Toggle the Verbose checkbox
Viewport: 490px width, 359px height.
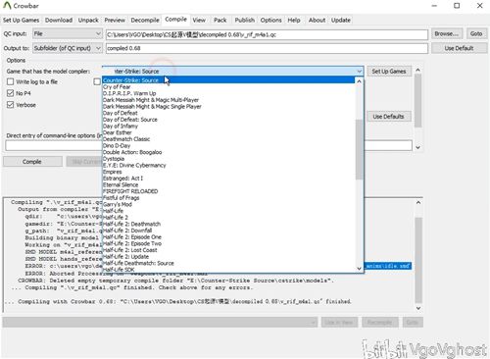pyautogui.click(x=11, y=105)
